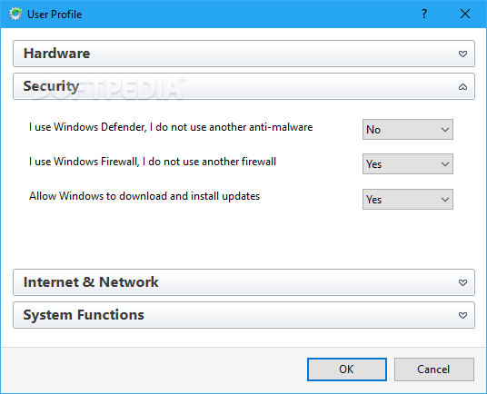Screen dimensions: 487x394
Task: Confirm with the OK button
Action: pos(347,369)
